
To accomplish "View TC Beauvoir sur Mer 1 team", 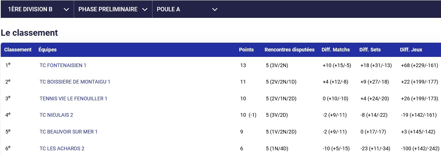I will point(69,132).
